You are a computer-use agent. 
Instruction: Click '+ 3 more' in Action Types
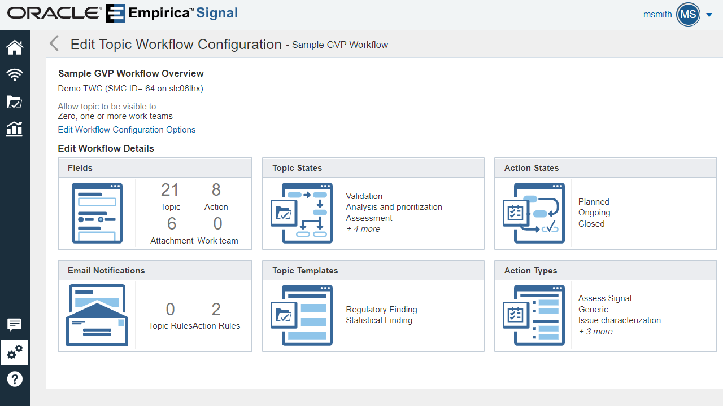[x=595, y=332]
